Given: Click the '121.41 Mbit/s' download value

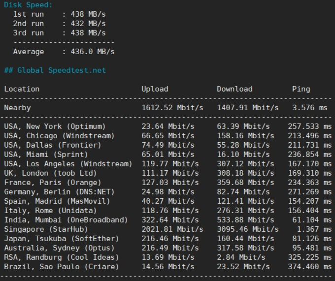Looking at the screenshot, I should 245,201.
